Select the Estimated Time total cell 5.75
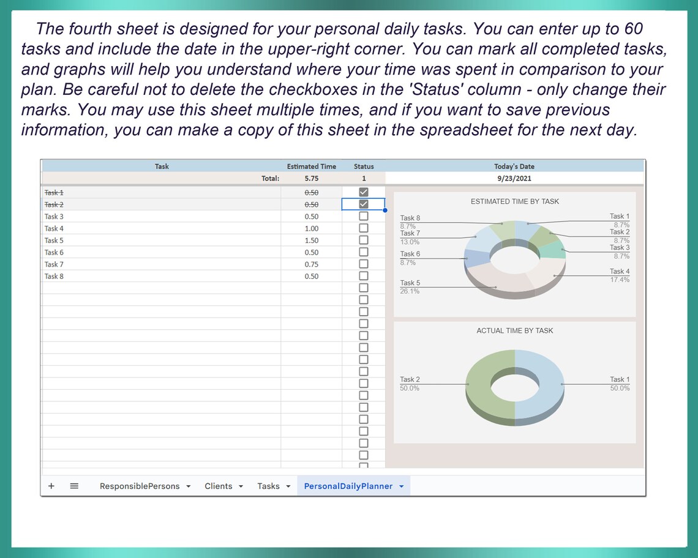698x558 pixels. click(311, 178)
